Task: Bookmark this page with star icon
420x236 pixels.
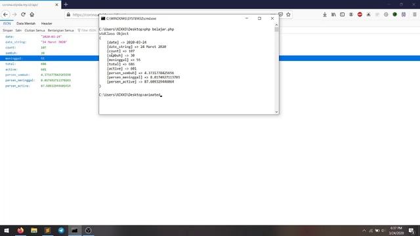Action: (x=288, y=14)
